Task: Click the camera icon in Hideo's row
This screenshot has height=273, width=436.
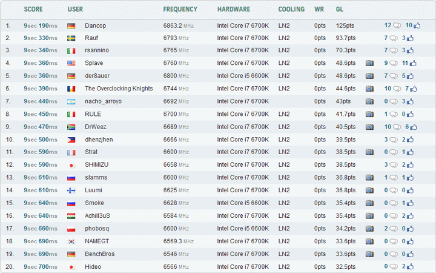Action: pyautogui.click(x=369, y=266)
